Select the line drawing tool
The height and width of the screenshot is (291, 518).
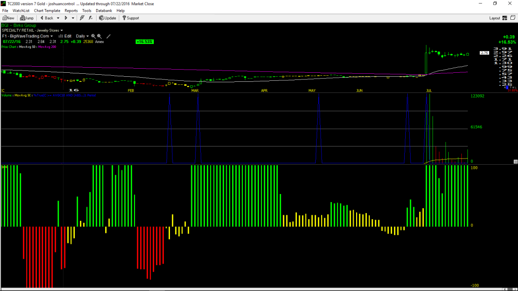(x=109, y=36)
